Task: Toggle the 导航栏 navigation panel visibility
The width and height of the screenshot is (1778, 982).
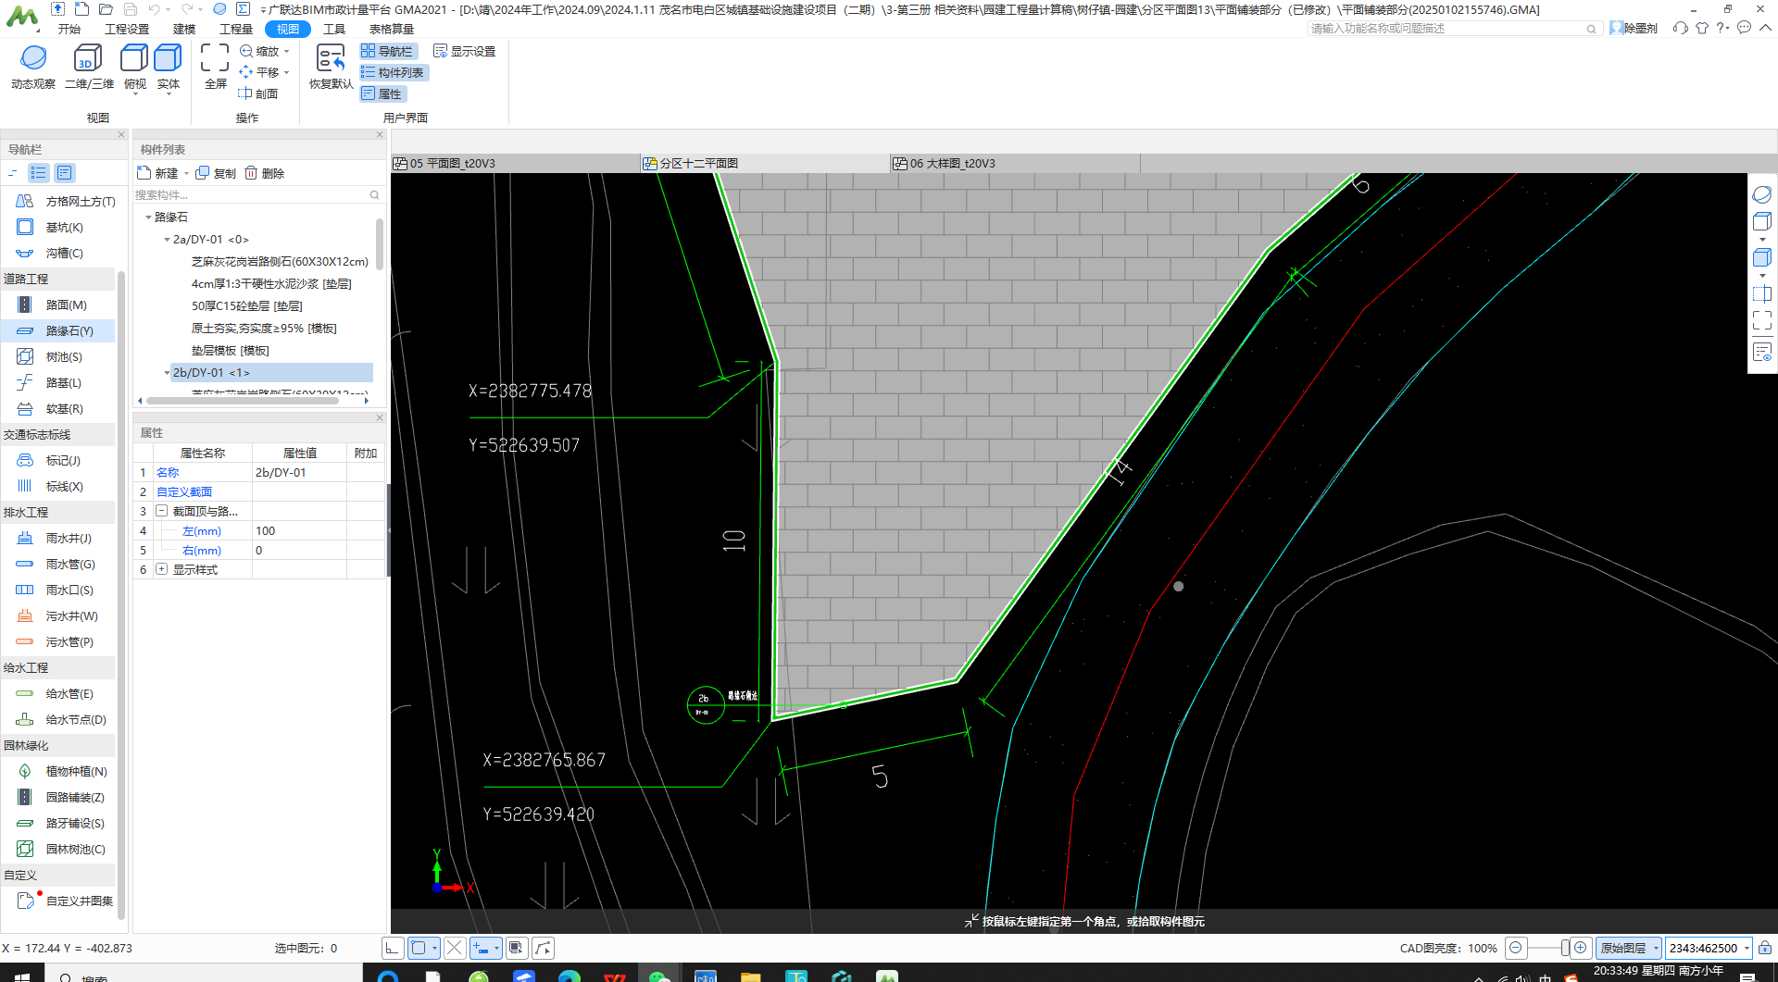Action: tap(388, 51)
